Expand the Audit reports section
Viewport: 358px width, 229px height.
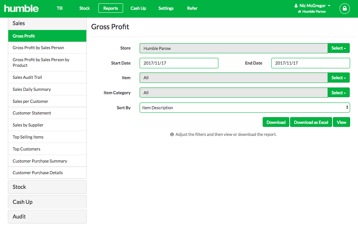click(47, 217)
